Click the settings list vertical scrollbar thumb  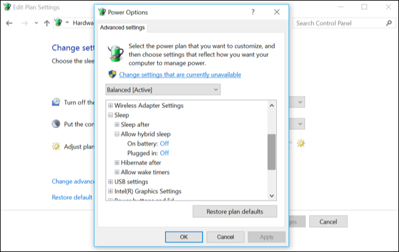[x=271, y=151]
